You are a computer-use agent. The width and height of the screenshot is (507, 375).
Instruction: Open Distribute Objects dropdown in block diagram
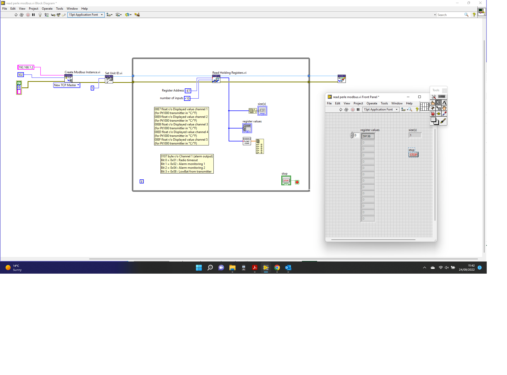coord(119,15)
